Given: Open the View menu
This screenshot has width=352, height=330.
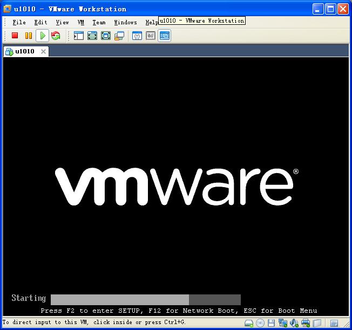Looking at the screenshot, I should pos(62,22).
